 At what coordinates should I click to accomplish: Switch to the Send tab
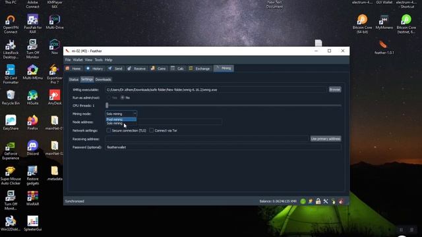tap(115, 68)
